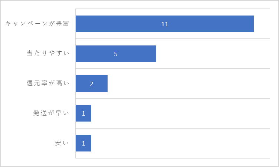Select the data label 5
The height and width of the screenshot is (167, 279).
click(116, 54)
